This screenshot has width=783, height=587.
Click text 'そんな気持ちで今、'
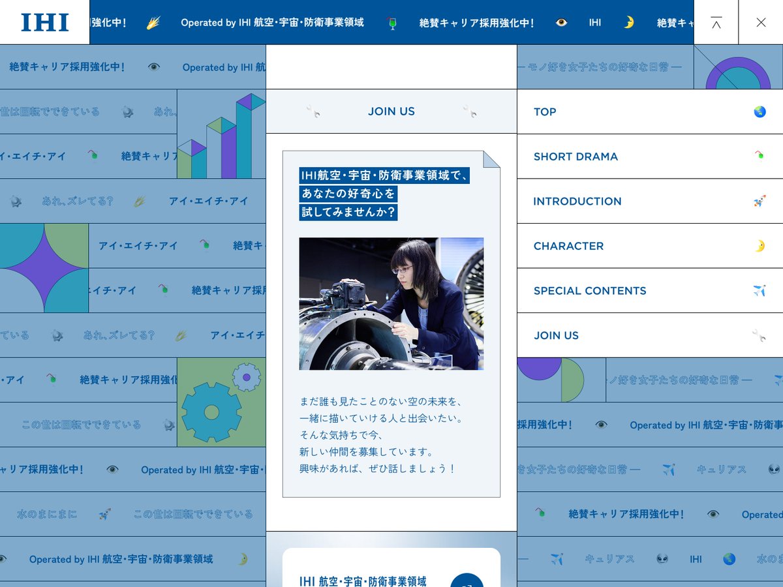(342, 435)
